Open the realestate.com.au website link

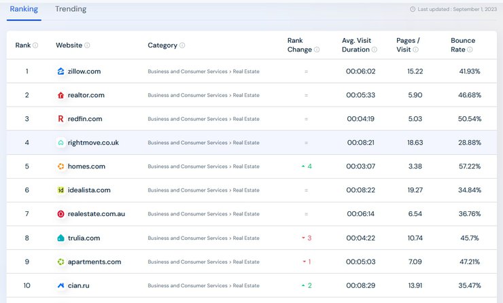(97, 213)
